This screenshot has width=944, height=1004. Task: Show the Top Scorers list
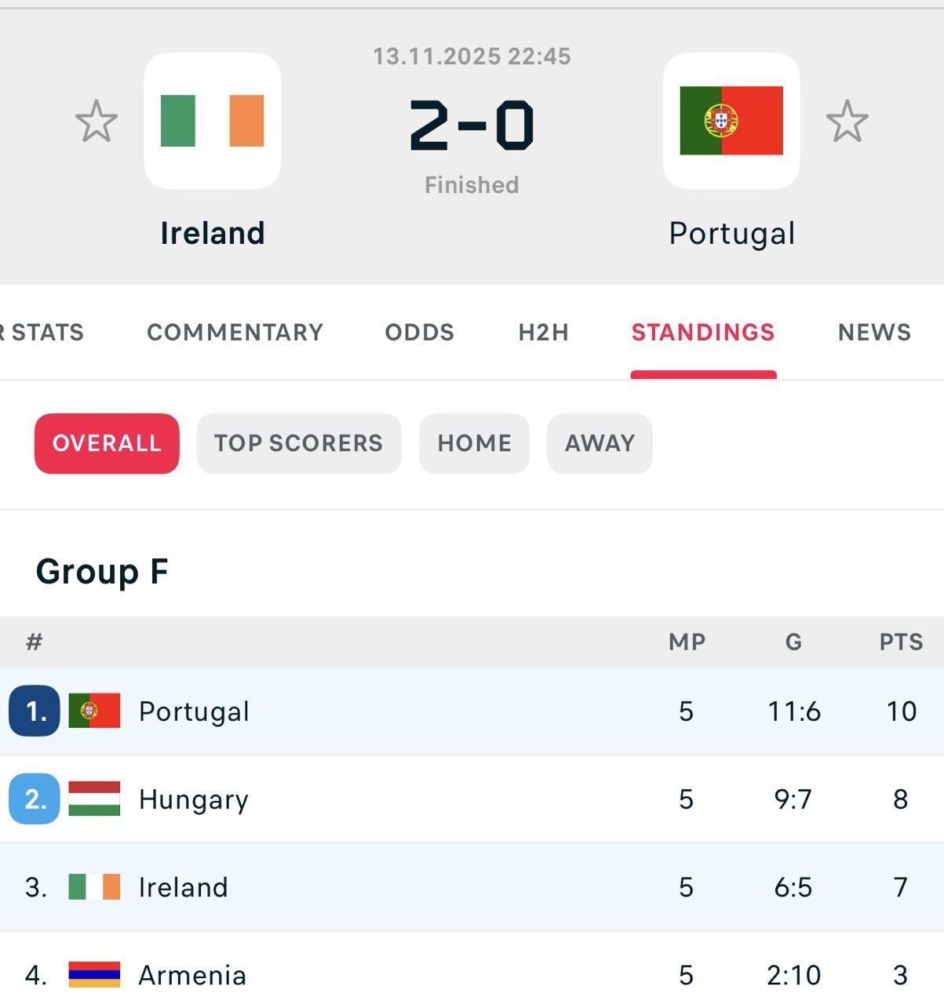pyautogui.click(x=299, y=443)
